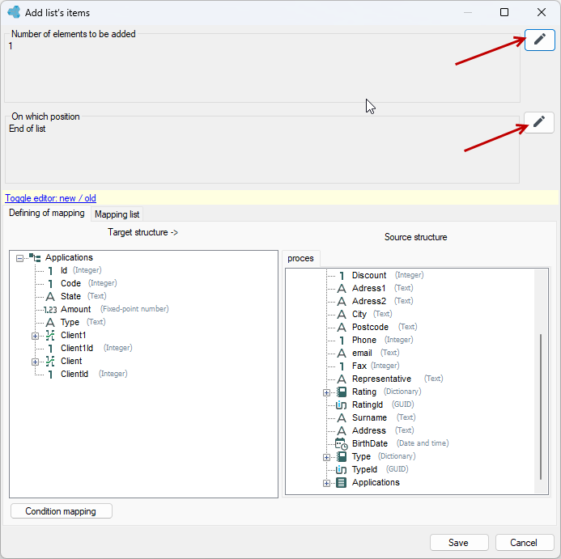Select the proces source tab

point(300,258)
